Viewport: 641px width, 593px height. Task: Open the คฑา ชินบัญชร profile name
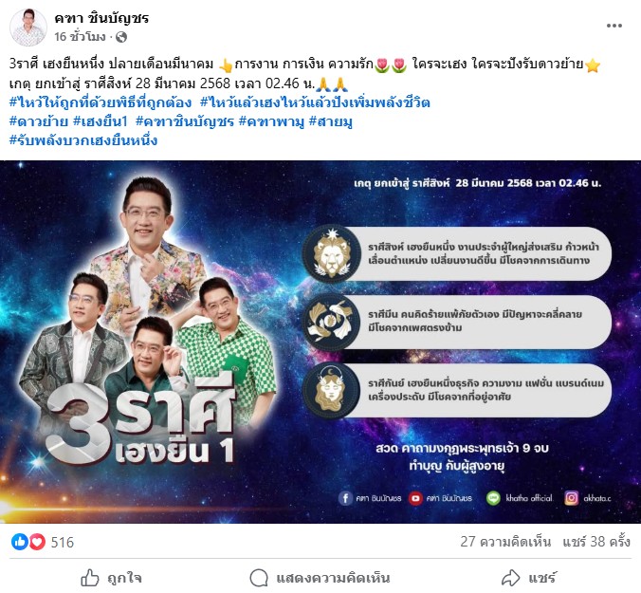tap(101, 18)
